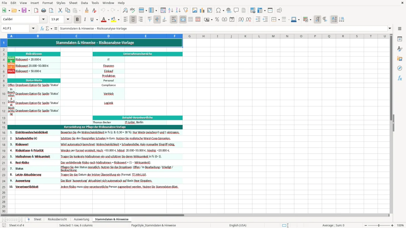Image resolution: width=406 pixels, height=228 pixels.
Task: Adjust the zoom slider in status bar
Action: (x=379, y=225)
